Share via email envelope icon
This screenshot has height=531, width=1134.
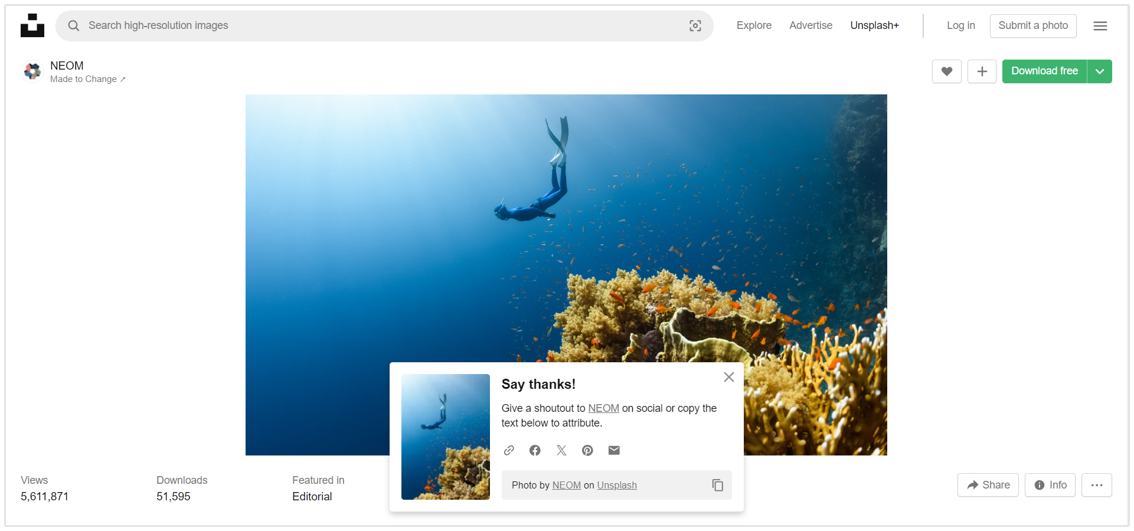(x=614, y=450)
